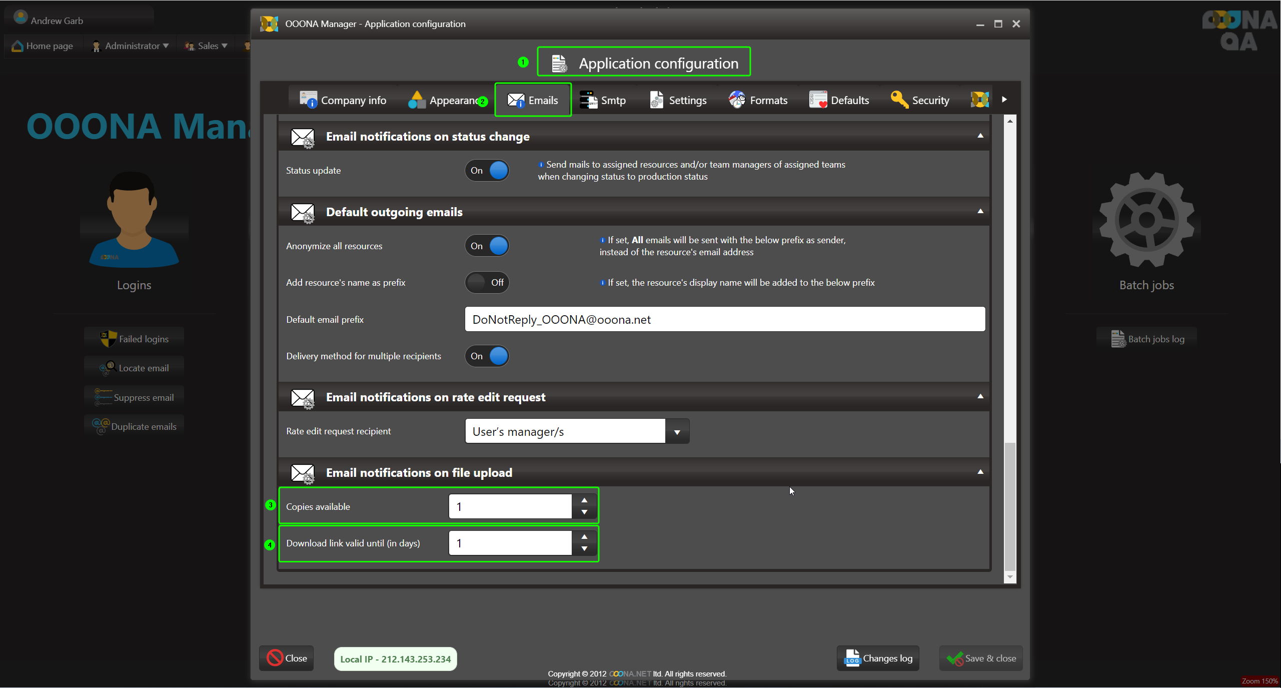Click the Default email prefix field
The height and width of the screenshot is (688, 1281).
(x=724, y=320)
